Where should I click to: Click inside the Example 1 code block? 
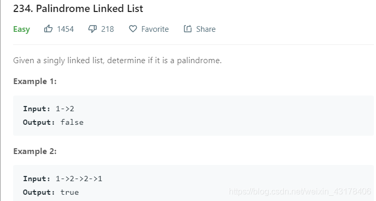point(193,116)
